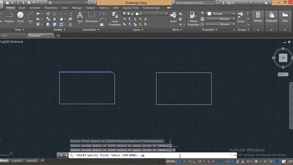Click the command line customize wrench icon
Viewport: 293px width, 165px height.
pos(66,155)
